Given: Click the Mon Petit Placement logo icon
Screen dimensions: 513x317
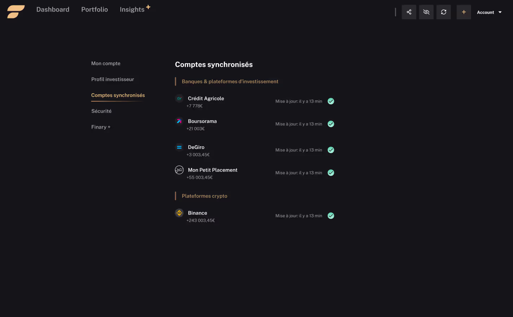Looking at the screenshot, I should [179, 170].
